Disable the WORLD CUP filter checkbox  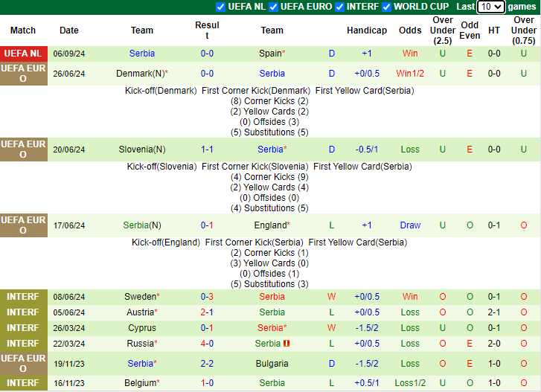click(x=386, y=7)
